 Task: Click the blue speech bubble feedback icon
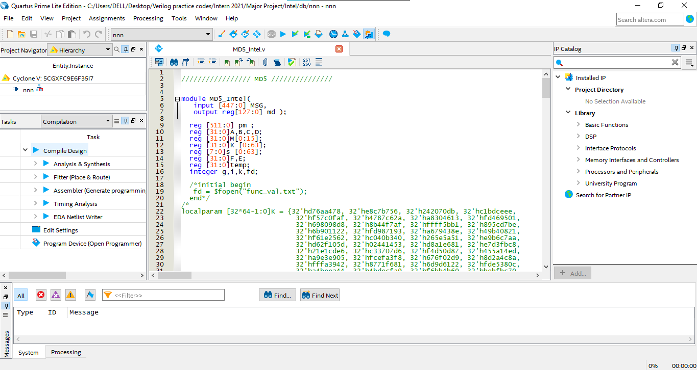(x=387, y=34)
